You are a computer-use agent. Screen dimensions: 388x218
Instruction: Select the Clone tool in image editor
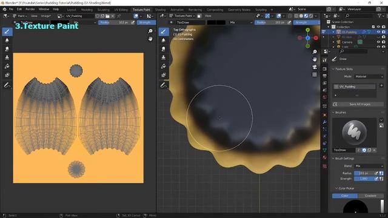[7, 58]
